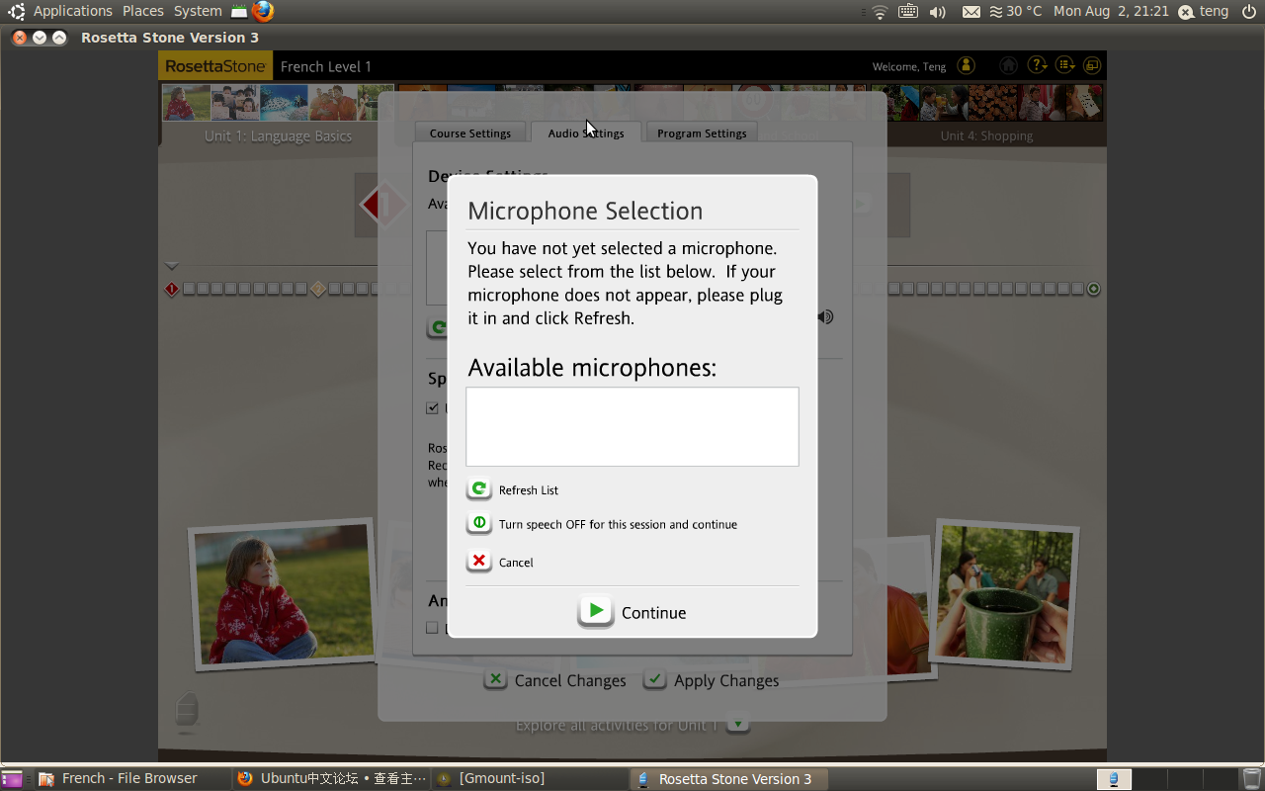Click the green terminal icon beside System

[x=239, y=12]
